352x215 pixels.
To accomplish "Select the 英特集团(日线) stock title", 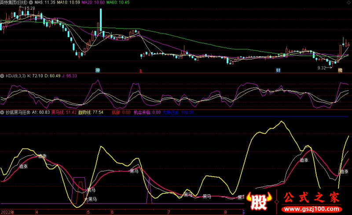I will tap(14, 3).
